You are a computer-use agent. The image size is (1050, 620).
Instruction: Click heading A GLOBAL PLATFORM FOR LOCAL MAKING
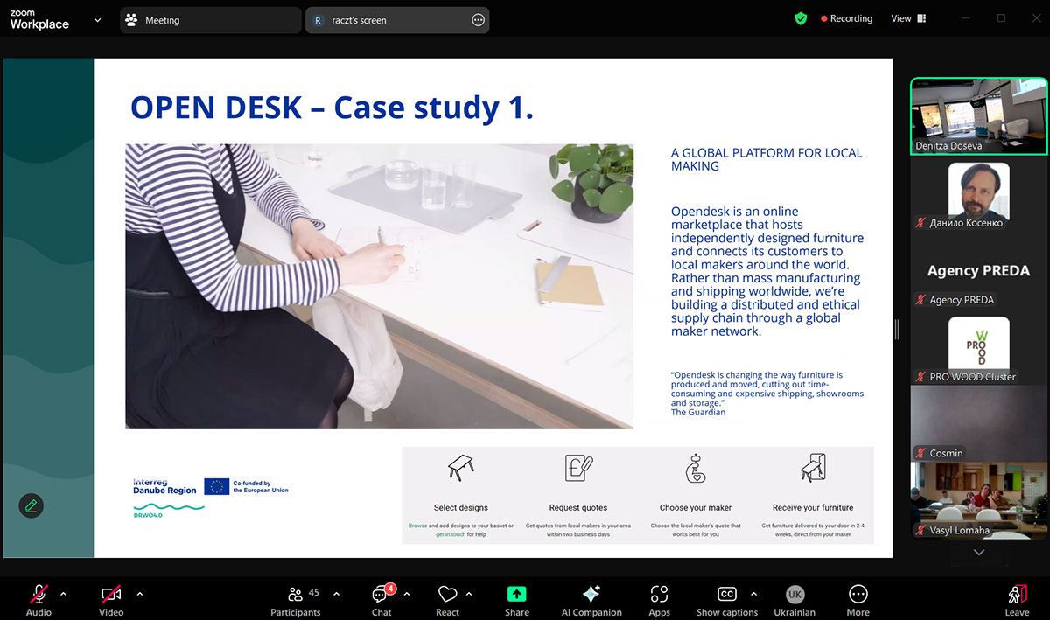[766, 159]
